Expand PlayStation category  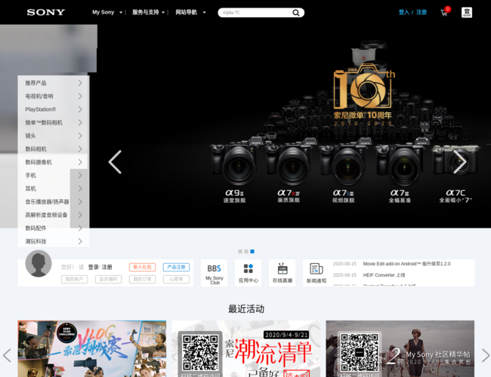[x=54, y=109]
